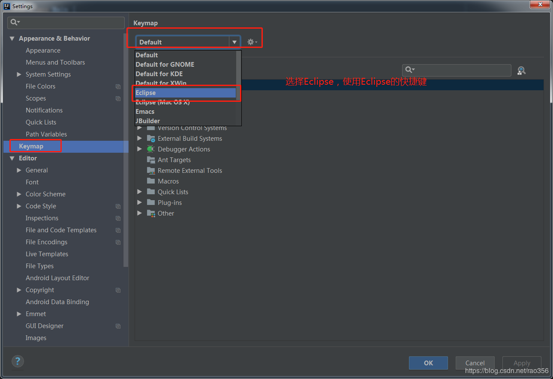The height and width of the screenshot is (379, 553).
Task: Click the Other actions folder icon
Action: [151, 213]
